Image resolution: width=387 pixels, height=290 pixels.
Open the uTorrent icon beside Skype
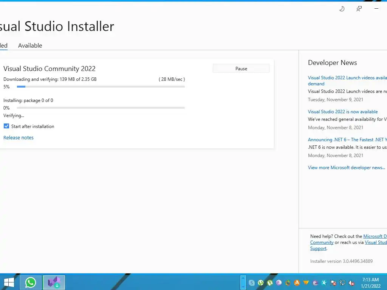tap(261, 283)
